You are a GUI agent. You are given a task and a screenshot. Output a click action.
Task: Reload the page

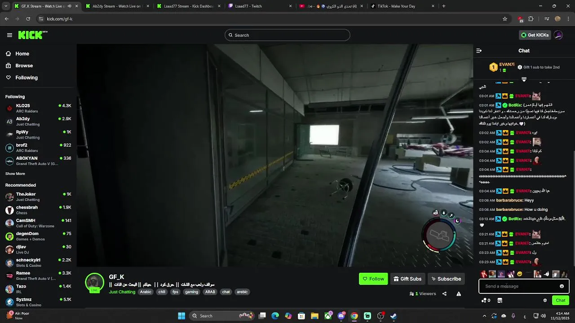click(28, 19)
